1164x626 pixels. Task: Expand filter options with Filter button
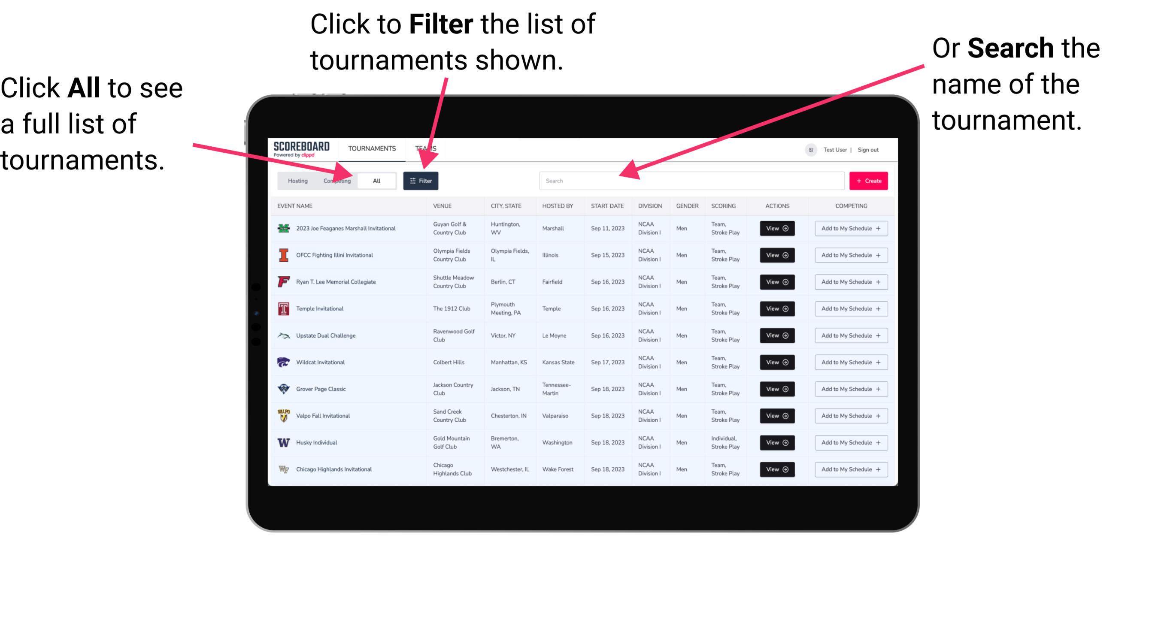click(421, 180)
